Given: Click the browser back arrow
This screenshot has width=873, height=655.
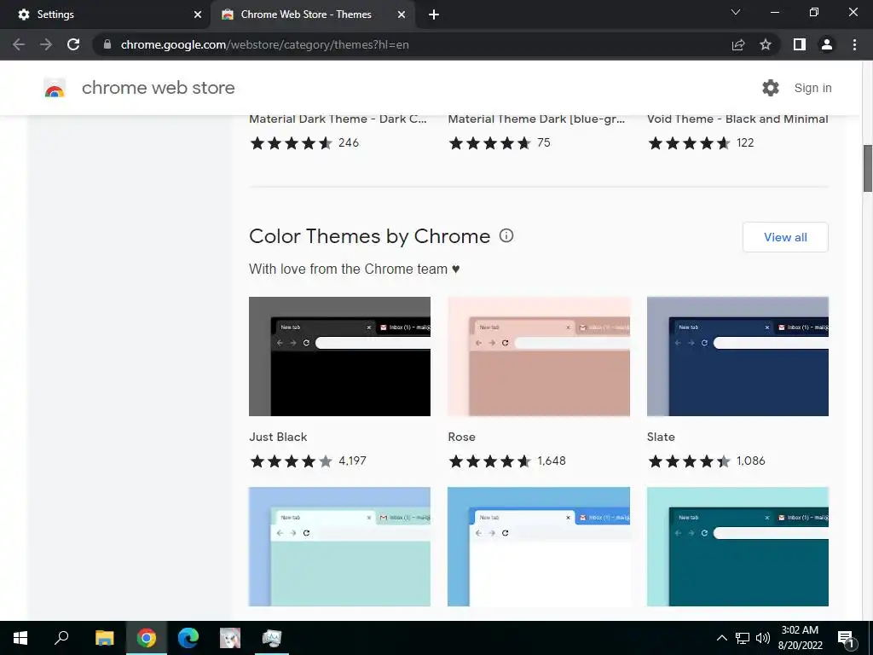Looking at the screenshot, I should [19, 44].
